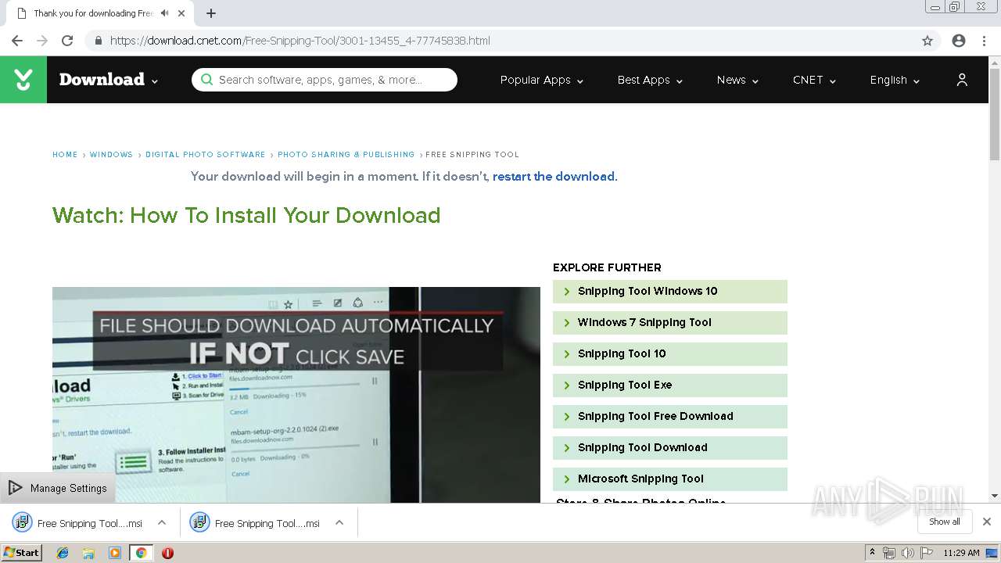Click the site lock icon in the address bar

click(99, 41)
